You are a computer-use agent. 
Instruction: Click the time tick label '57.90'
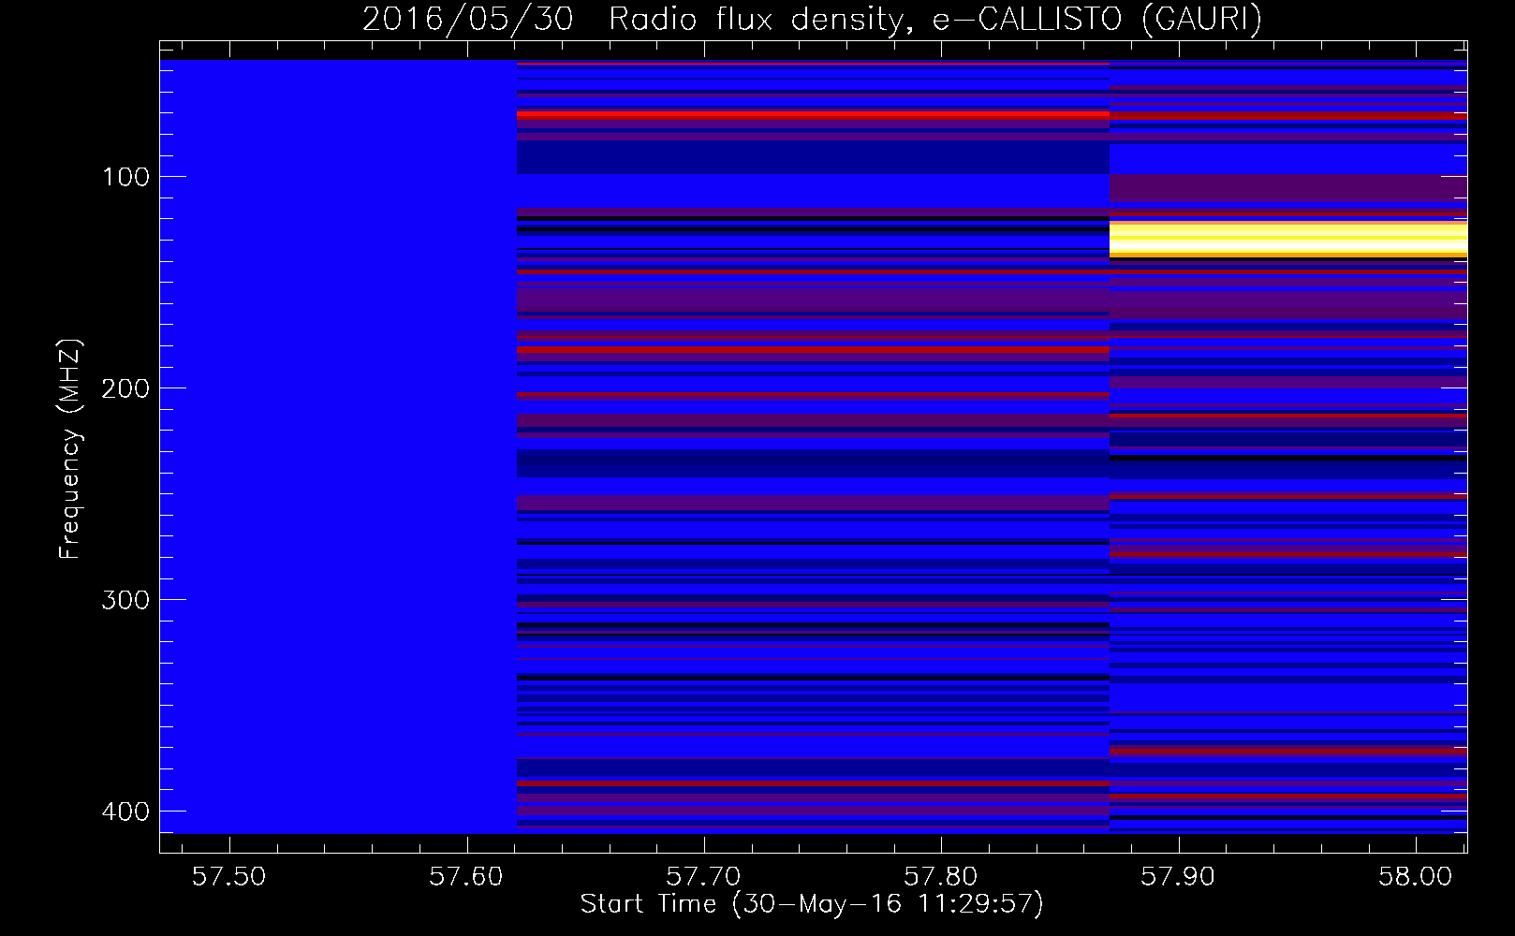1178,877
